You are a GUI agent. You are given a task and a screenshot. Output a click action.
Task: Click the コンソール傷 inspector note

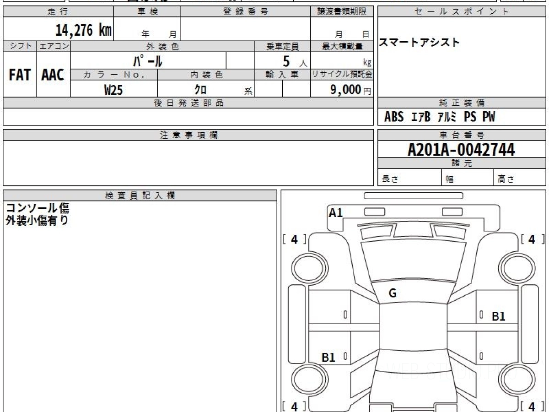click(x=38, y=208)
